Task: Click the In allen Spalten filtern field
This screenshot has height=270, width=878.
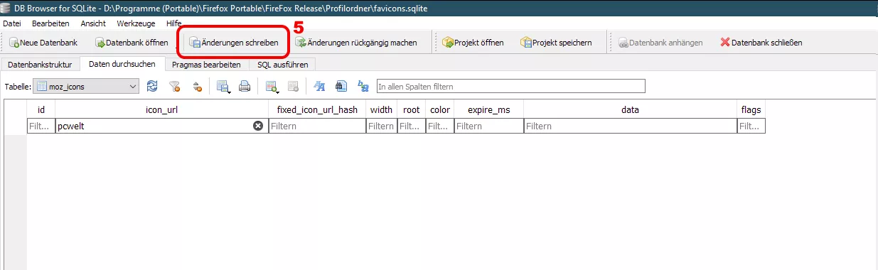Action: click(x=510, y=86)
